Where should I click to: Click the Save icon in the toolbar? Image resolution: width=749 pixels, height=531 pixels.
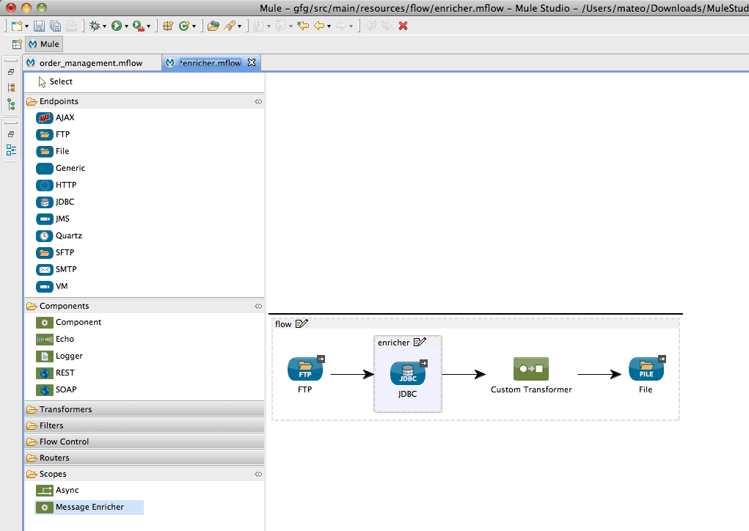tap(38, 25)
